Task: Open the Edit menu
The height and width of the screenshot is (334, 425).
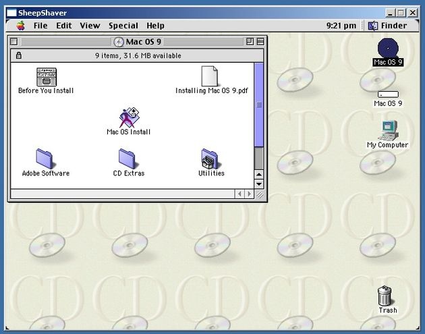Action: tap(64, 26)
